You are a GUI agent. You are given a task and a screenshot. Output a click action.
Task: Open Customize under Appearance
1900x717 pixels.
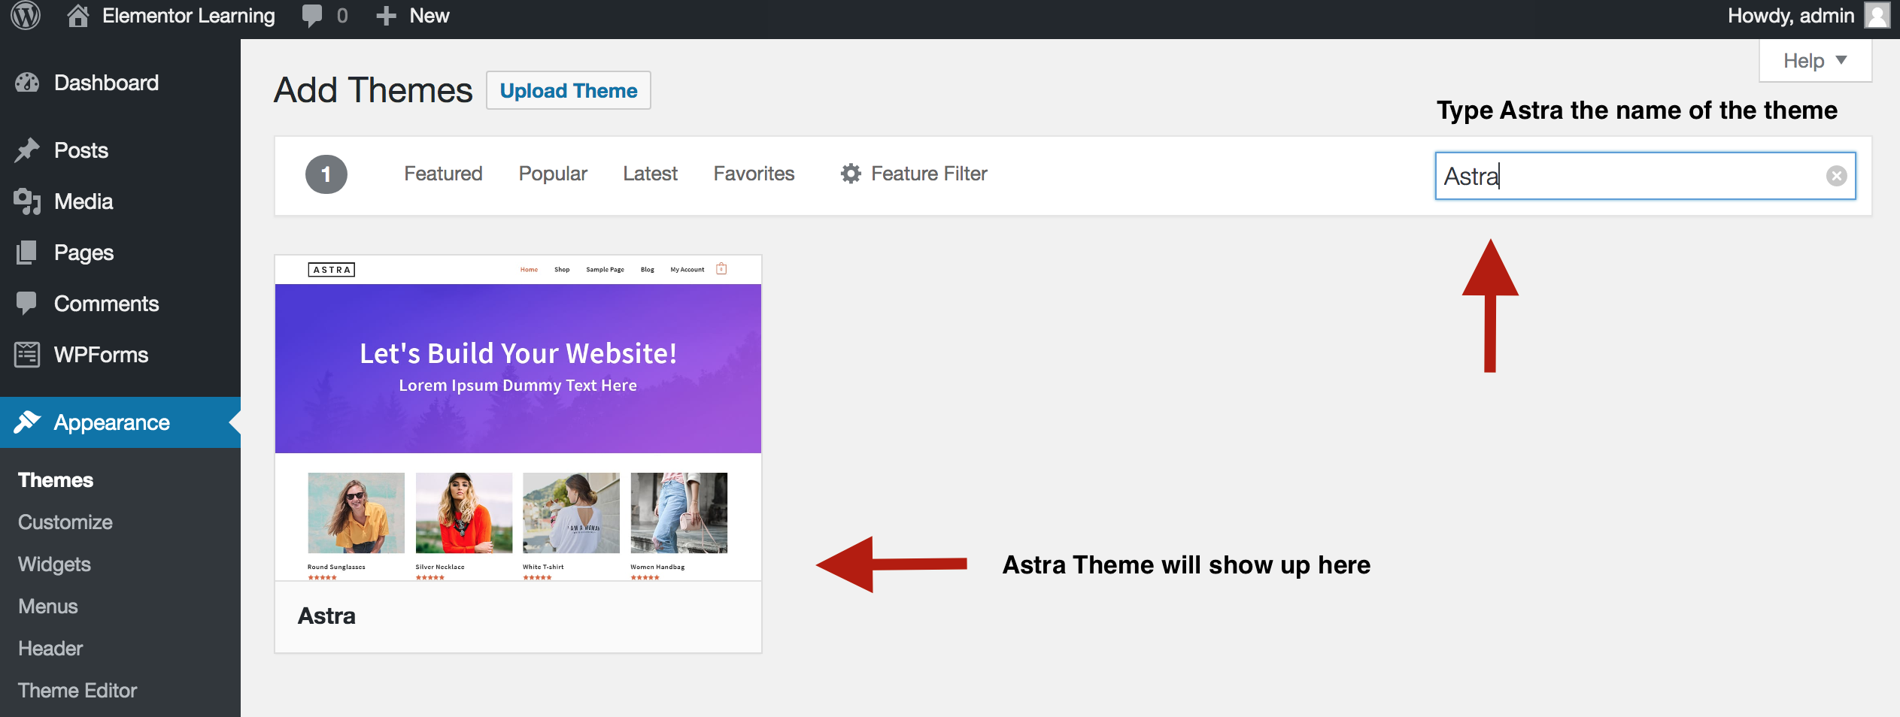coord(65,522)
